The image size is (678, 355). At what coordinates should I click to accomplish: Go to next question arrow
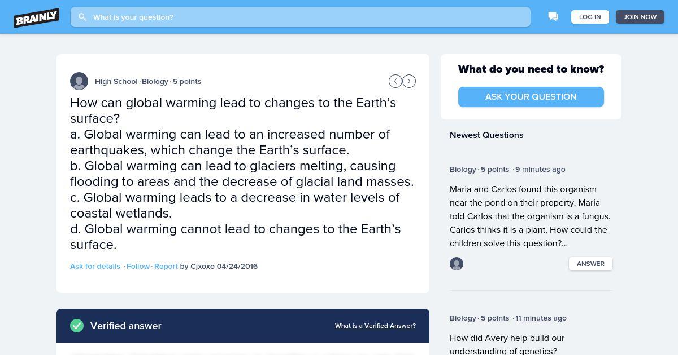pos(409,81)
